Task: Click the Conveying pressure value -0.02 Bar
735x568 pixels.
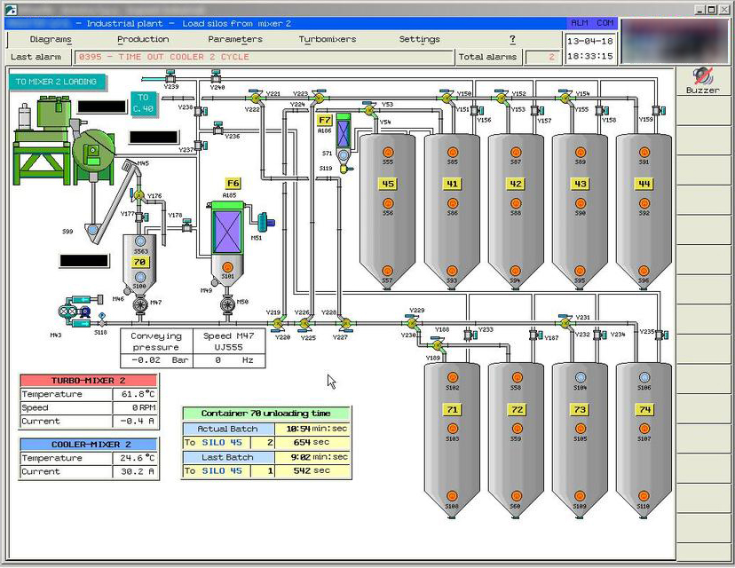Action: click(x=156, y=360)
